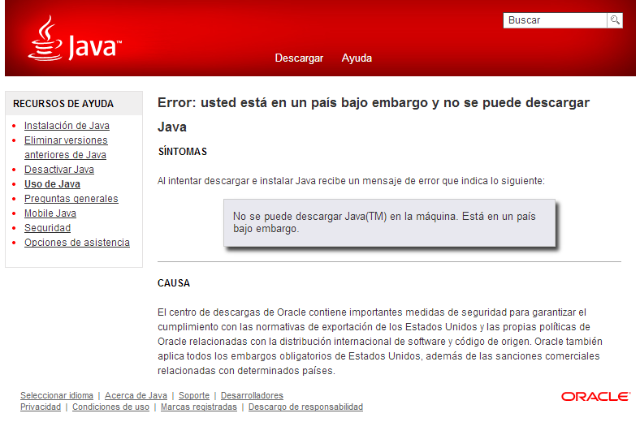Open Preguntas generales link
This screenshot has width=640, height=422.
pos(71,199)
